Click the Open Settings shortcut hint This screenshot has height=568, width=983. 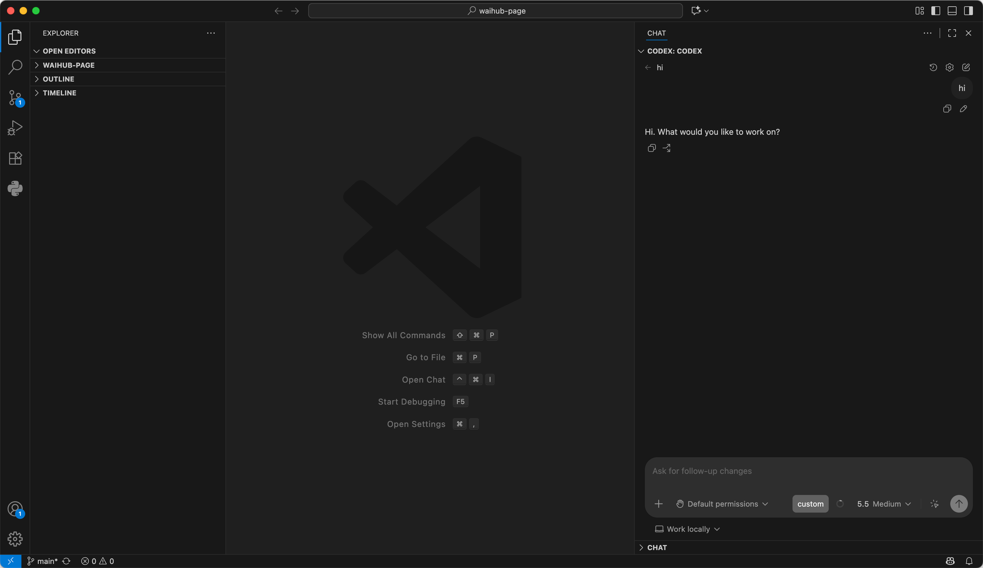point(433,424)
